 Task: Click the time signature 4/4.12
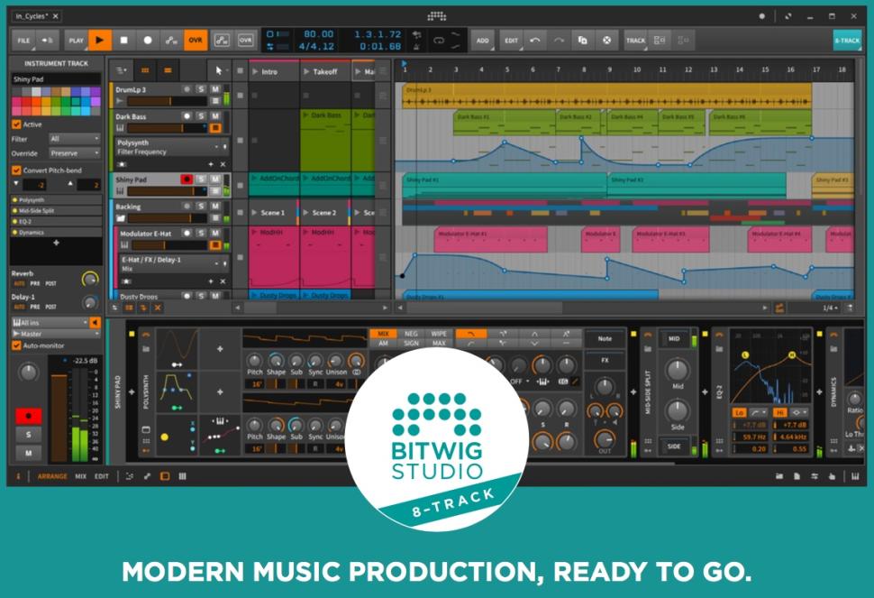point(316,46)
